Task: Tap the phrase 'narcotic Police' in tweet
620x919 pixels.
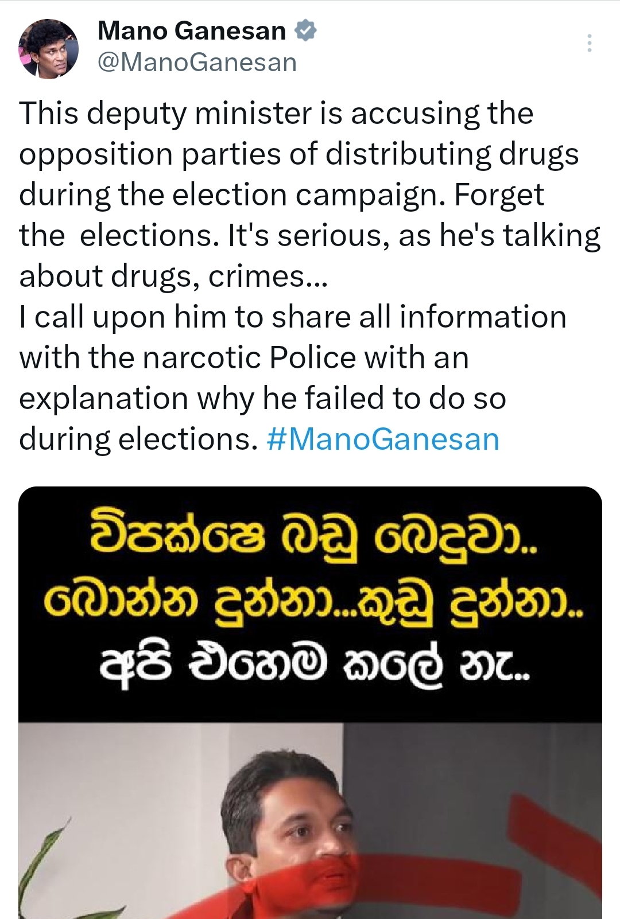Action: 249,358
